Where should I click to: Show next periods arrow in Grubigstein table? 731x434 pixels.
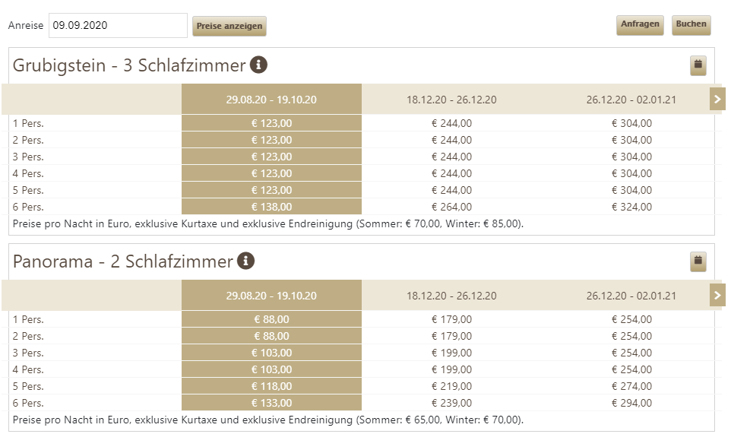tap(717, 99)
